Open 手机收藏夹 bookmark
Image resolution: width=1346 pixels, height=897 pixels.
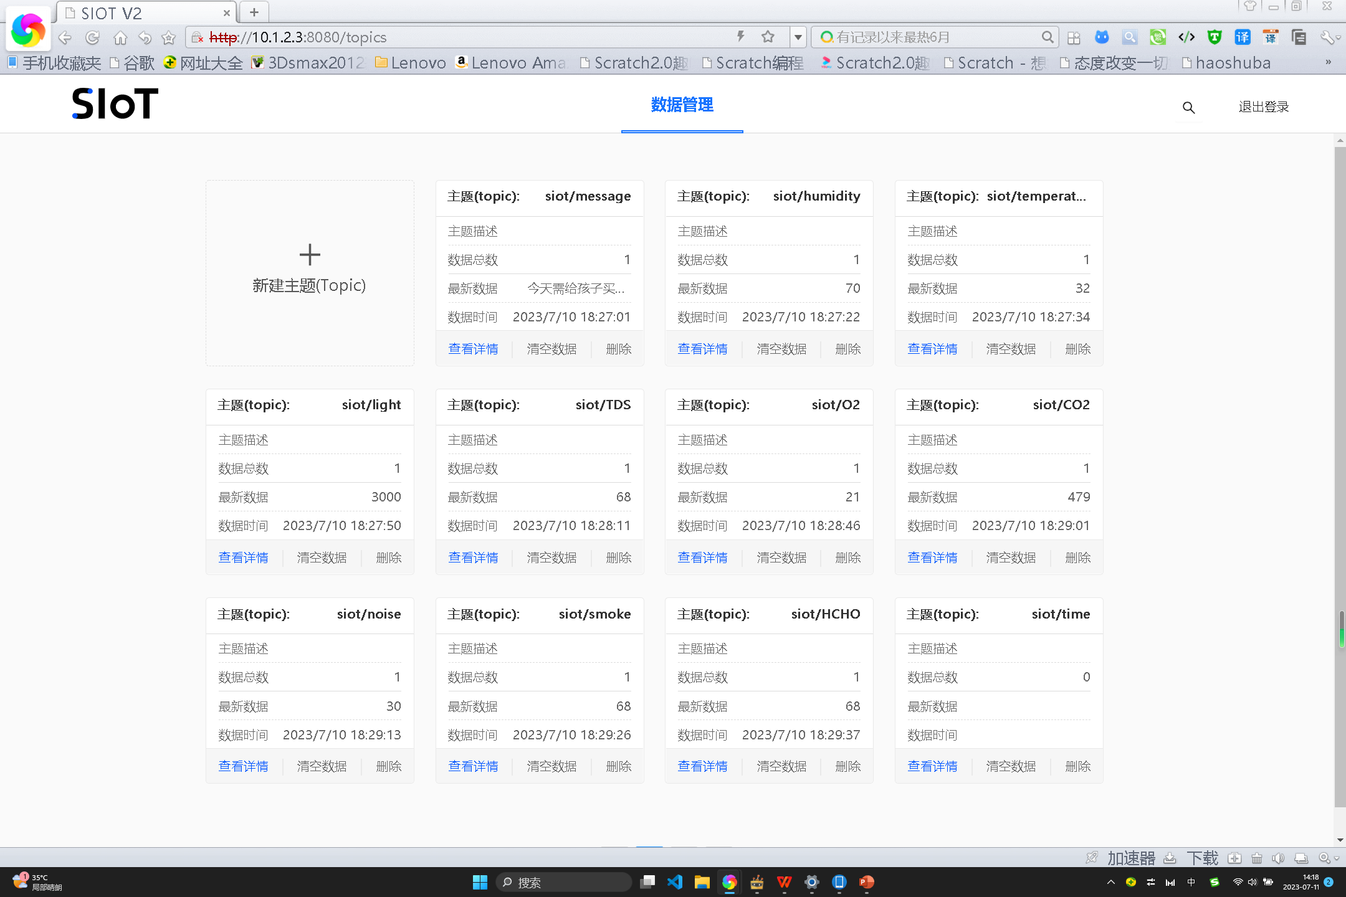54,63
